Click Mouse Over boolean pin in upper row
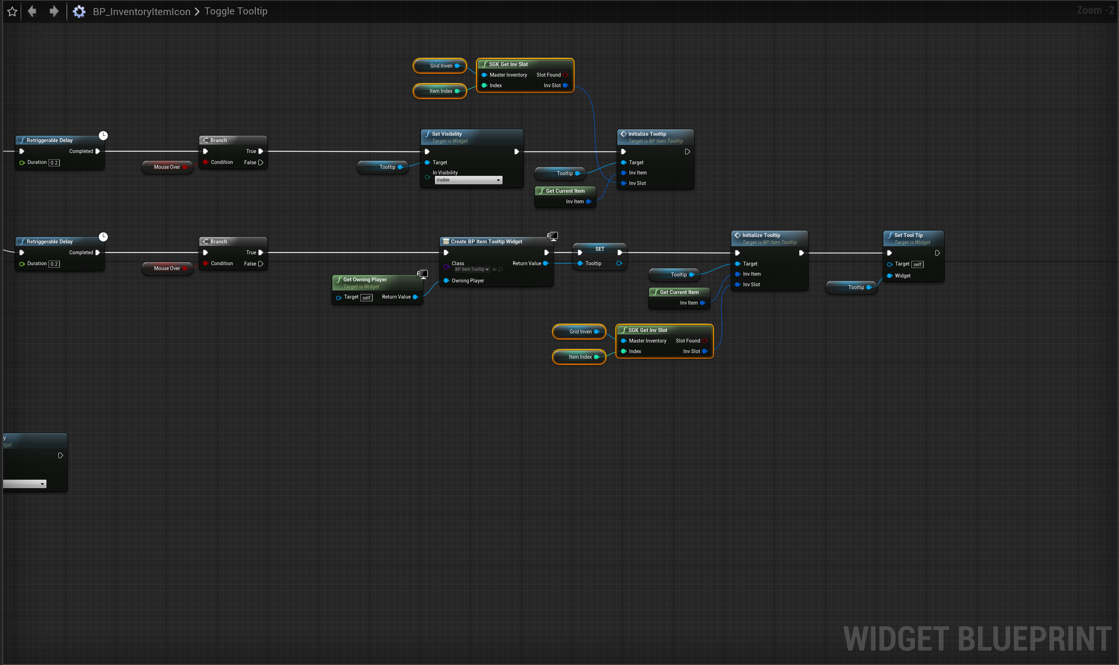 pyautogui.click(x=185, y=167)
